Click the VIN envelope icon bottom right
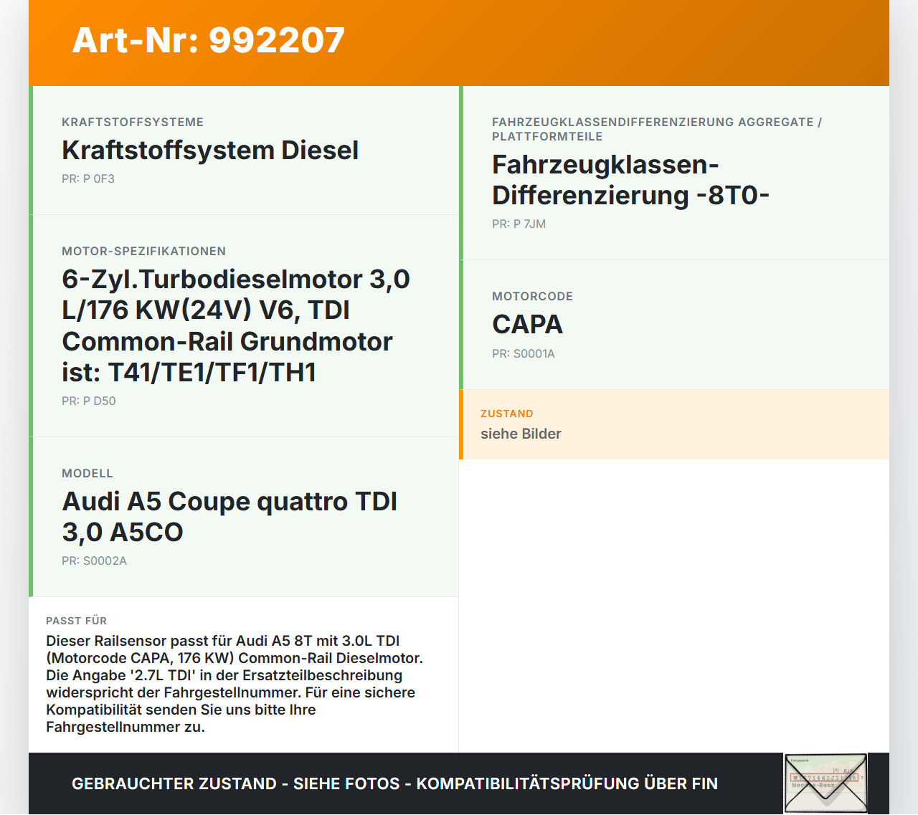Viewport: 918px width, 815px height. tap(825, 783)
